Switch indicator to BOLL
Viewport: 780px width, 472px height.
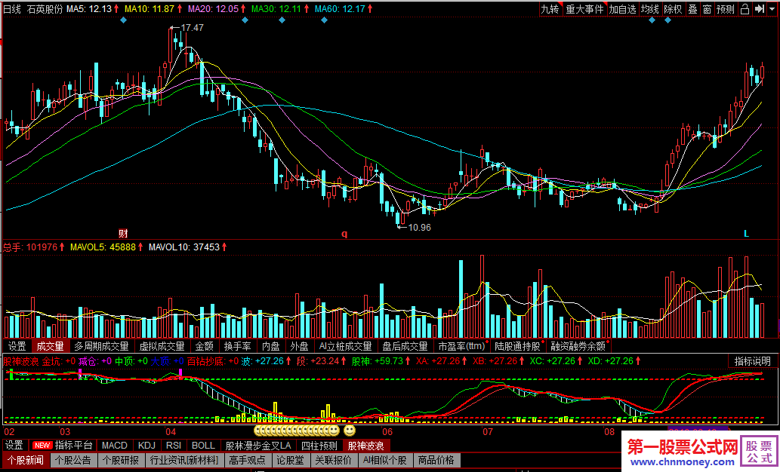pos(203,446)
